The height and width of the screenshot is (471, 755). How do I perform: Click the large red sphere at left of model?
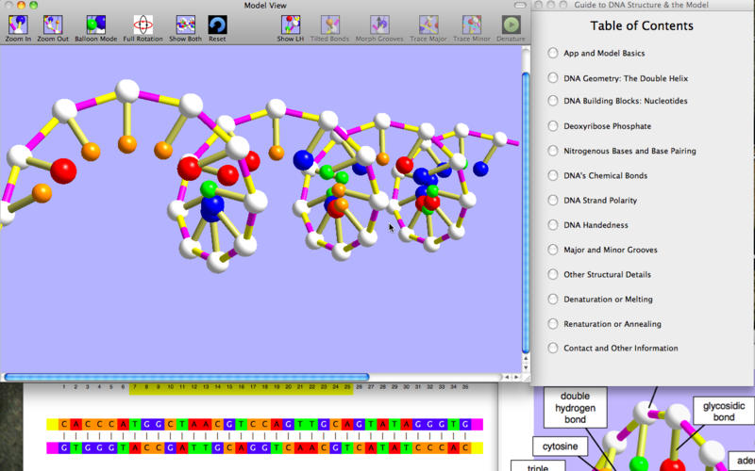point(63,171)
